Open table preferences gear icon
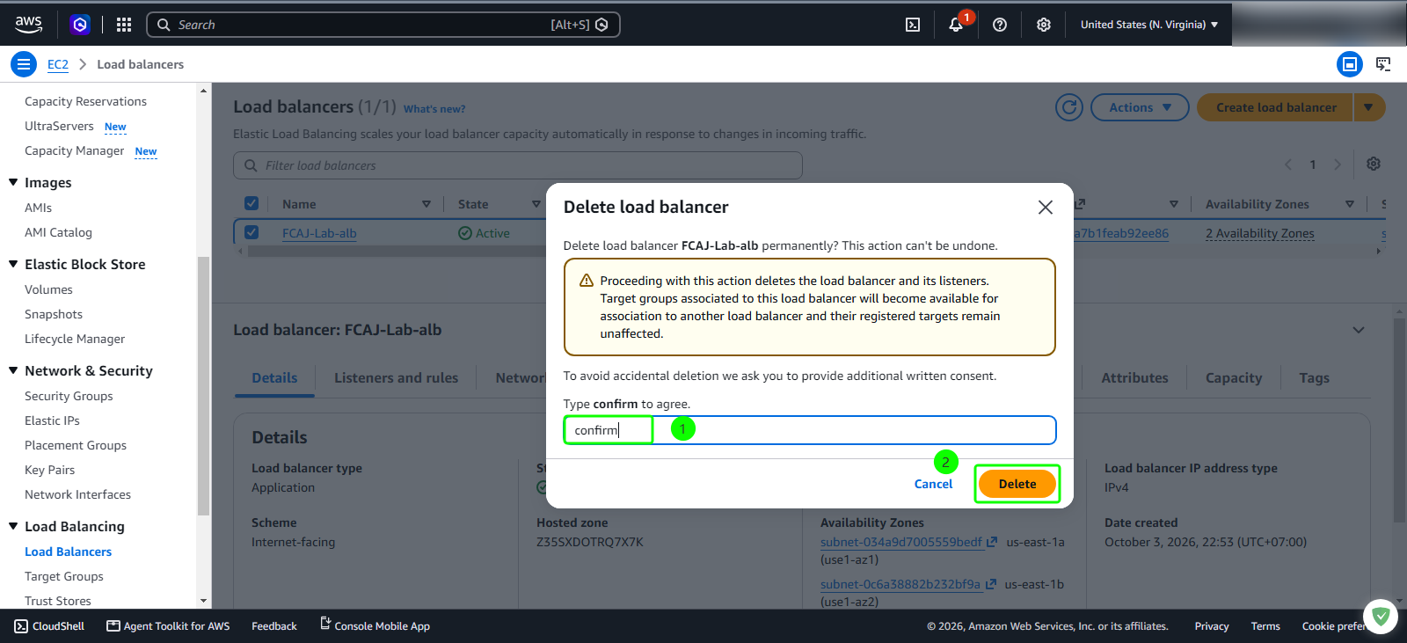1407x643 pixels. (x=1374, y=164)
